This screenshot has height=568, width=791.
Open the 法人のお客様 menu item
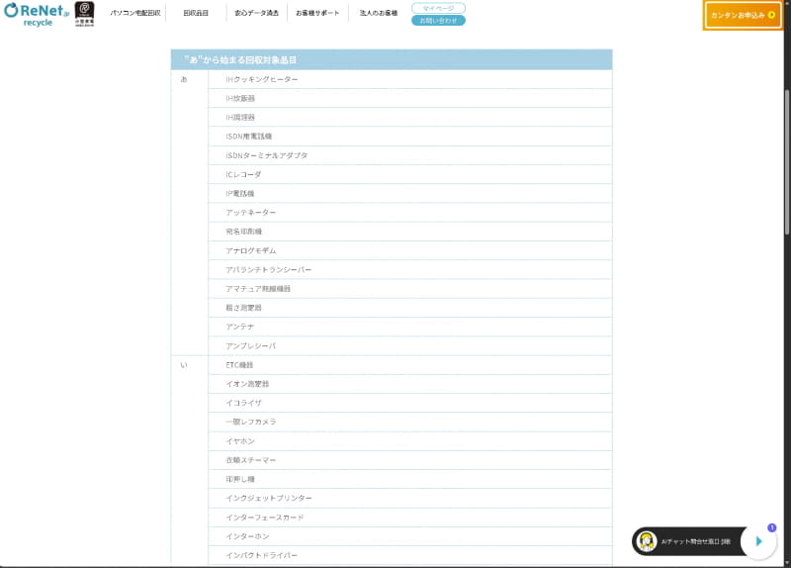[379, 13]
